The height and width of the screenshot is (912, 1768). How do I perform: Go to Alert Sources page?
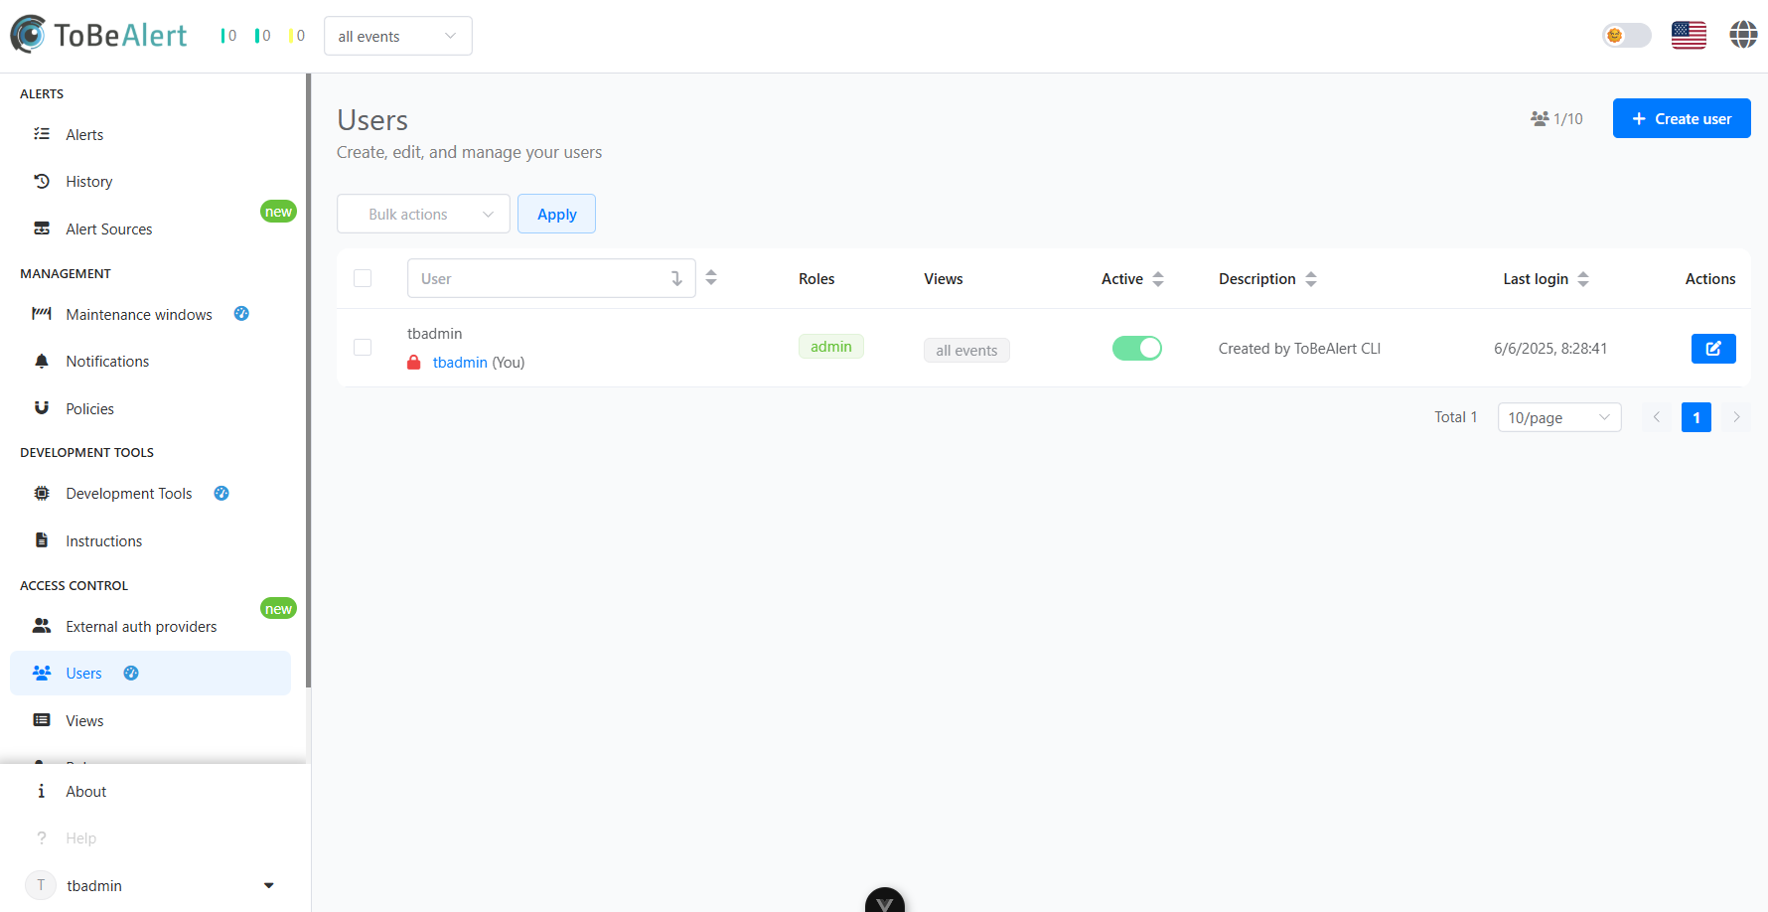150,228
